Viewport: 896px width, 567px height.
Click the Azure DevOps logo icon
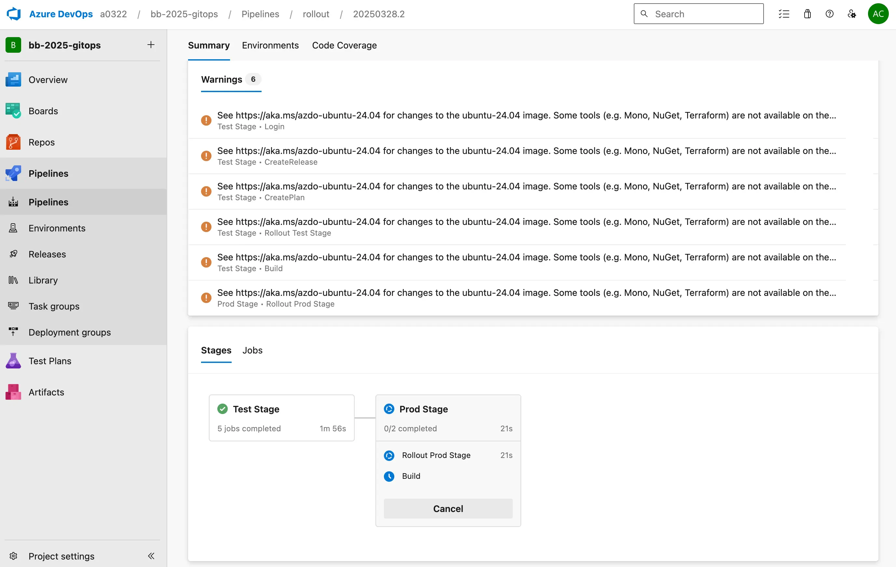[14, 14]
